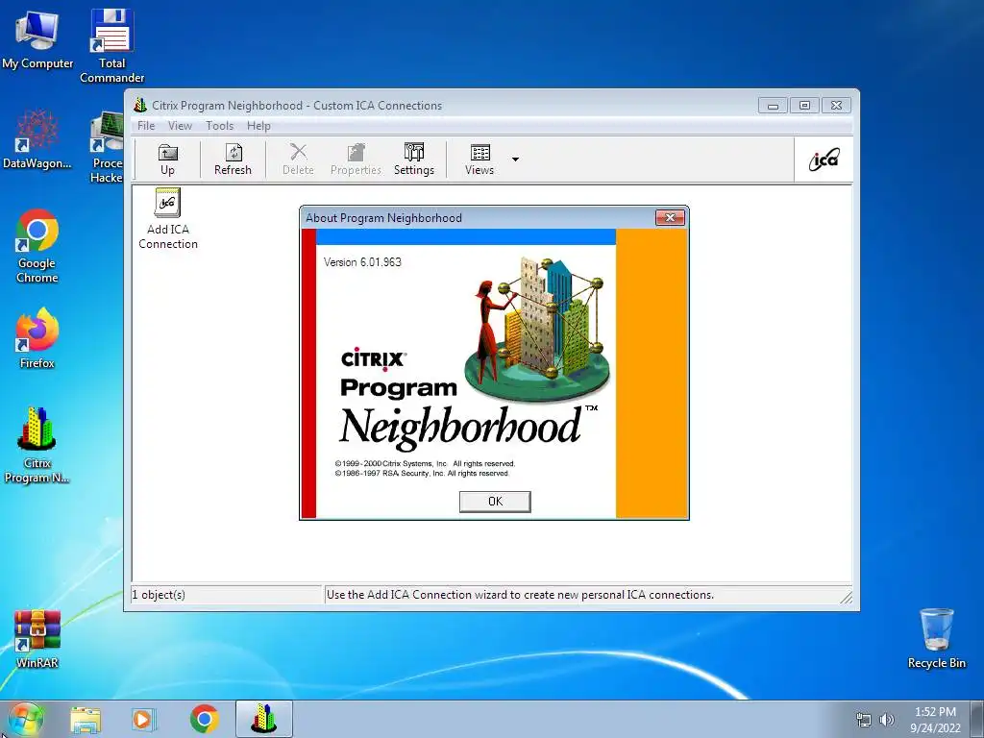Click the "Version 6.01.963" text
The height and width of the screenshot is (738, 984).
coord(362,262)
